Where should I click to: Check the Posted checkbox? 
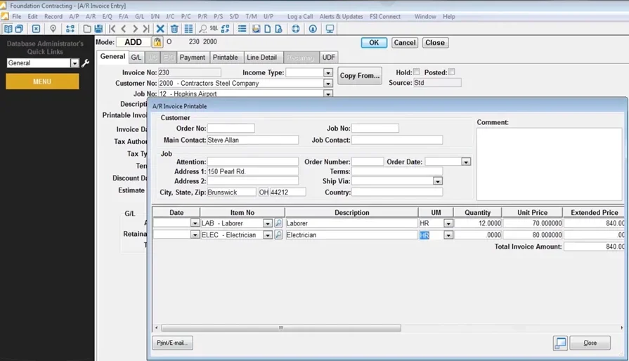(x=451, y=72)
